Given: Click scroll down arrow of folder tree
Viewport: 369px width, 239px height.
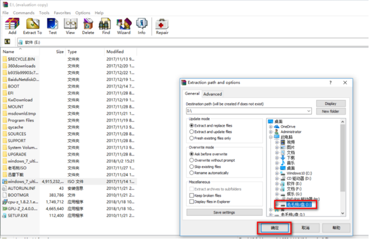Looking at the screenshot, I should (x=342, y=214).
